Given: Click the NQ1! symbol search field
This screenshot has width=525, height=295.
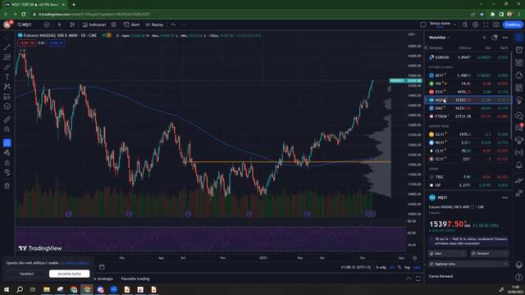Looking at the screenshot, I should (x=28, y=25).
